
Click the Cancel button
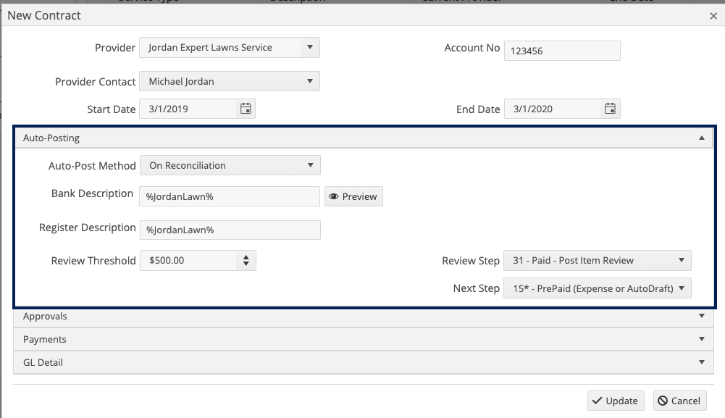point(679,400)
